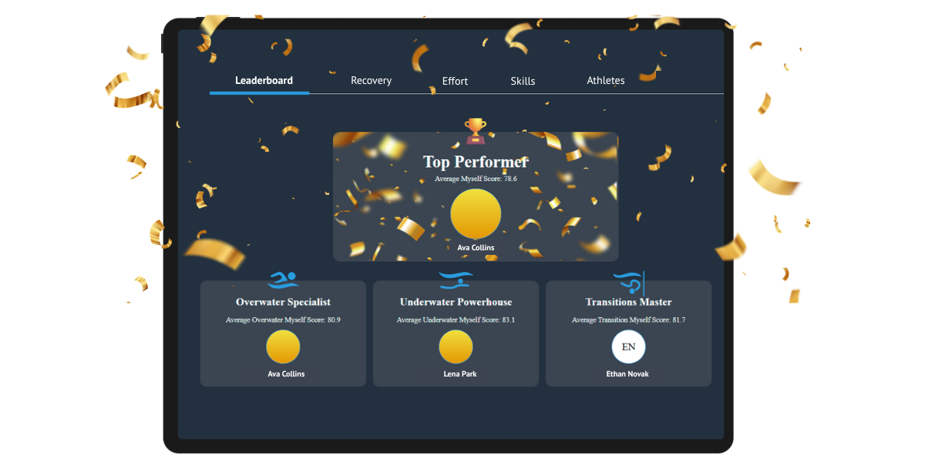Viewport: 925px width, 462px height.
Task: Click the Lena Park name label
Action: point(460,374)
